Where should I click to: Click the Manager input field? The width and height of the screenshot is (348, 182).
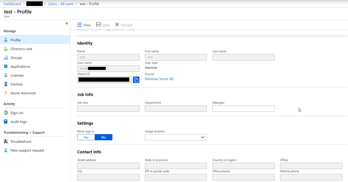243,108
